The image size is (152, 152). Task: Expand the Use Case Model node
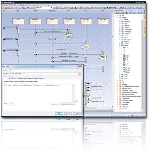click(x=118, y=88)
